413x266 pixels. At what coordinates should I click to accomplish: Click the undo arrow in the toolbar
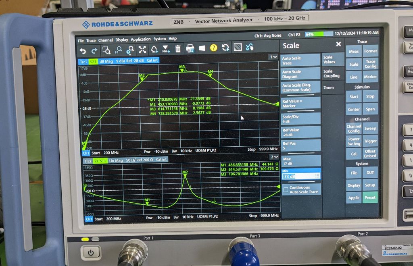tap(83, 50)
